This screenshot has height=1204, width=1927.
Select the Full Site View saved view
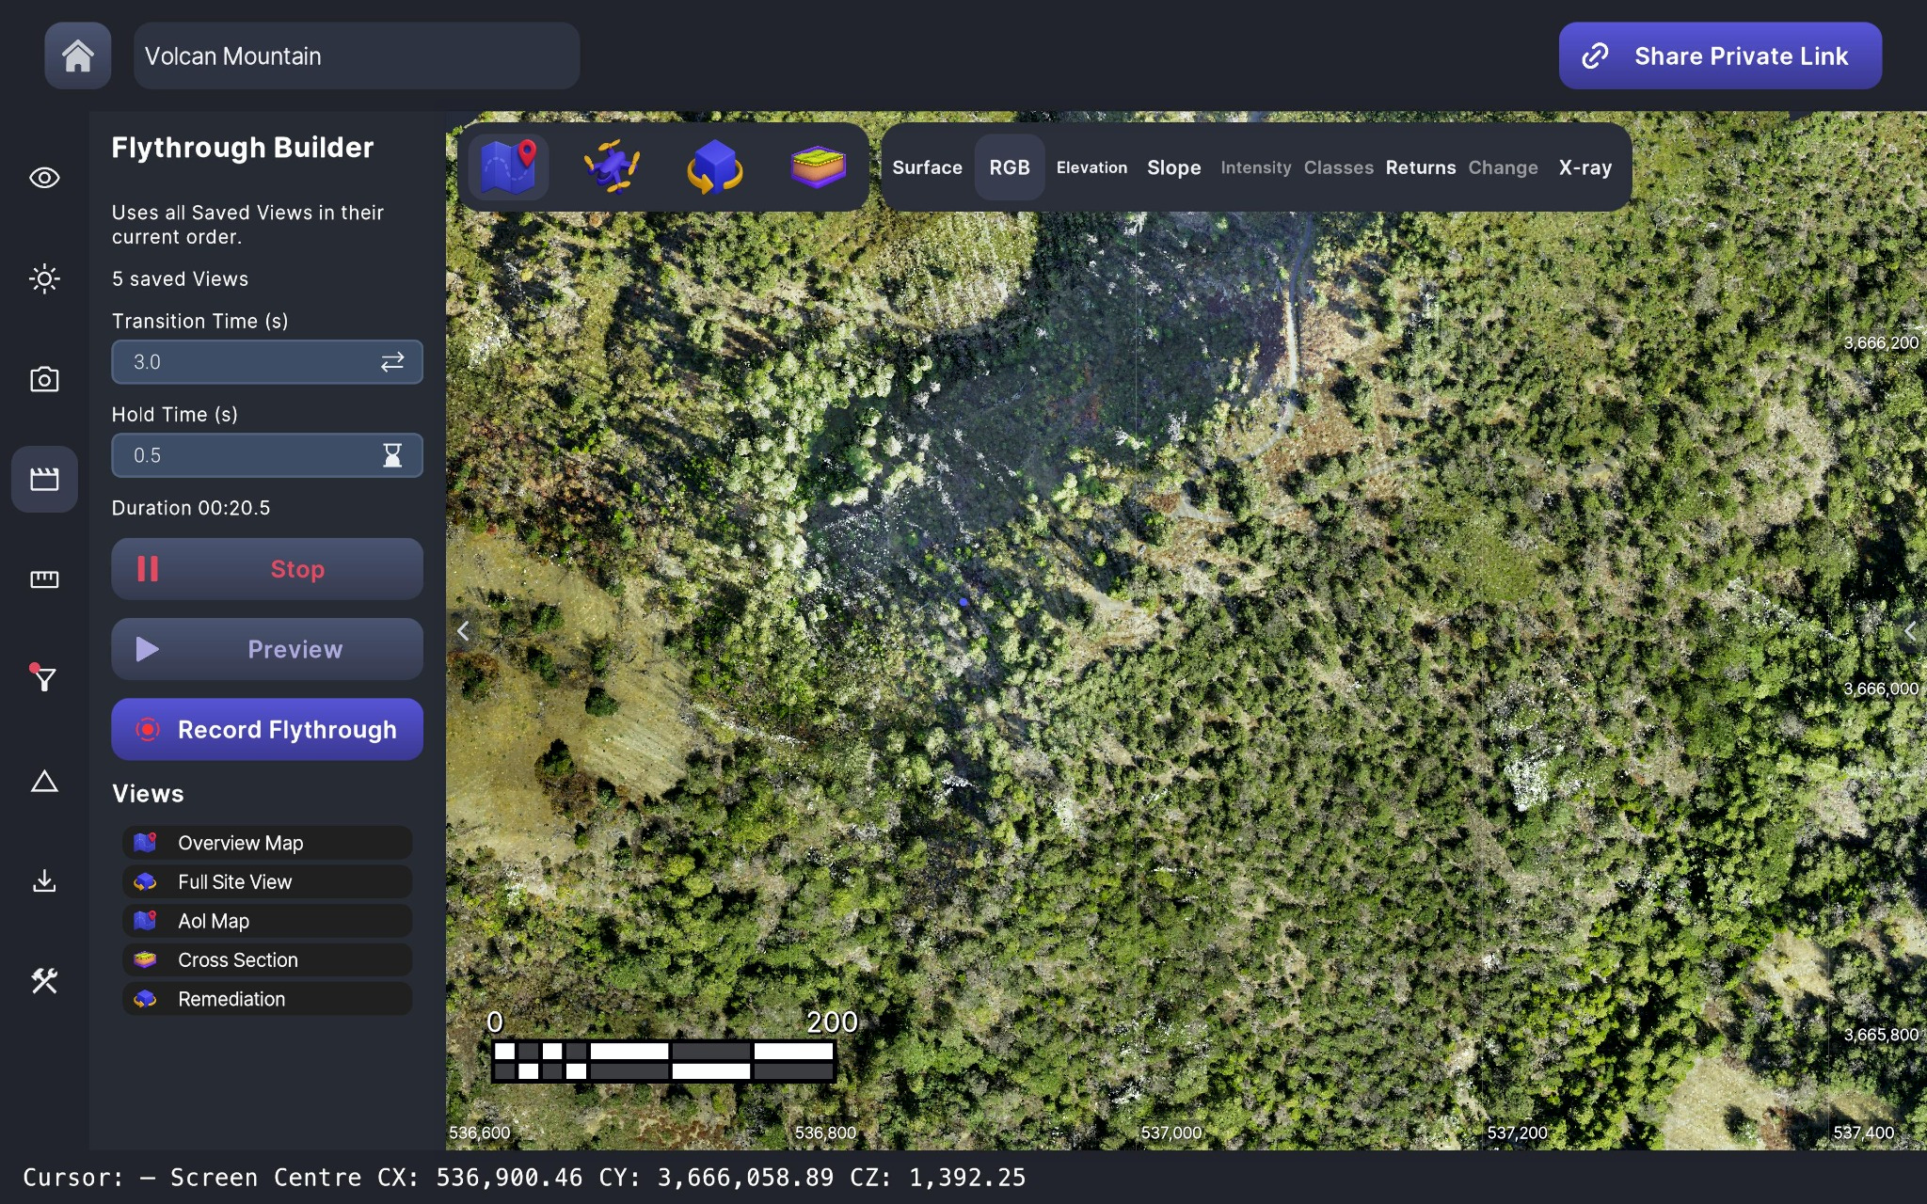[x=267, y=882]
